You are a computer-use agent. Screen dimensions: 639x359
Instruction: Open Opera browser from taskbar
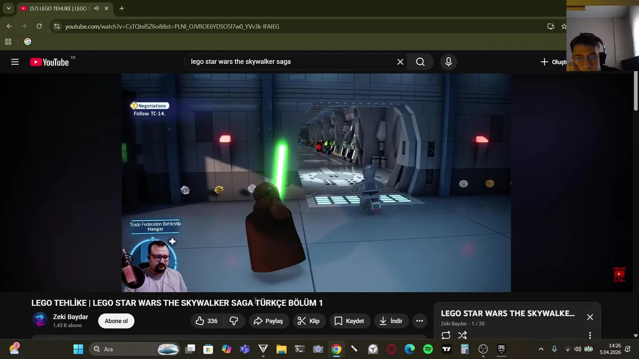391,349
